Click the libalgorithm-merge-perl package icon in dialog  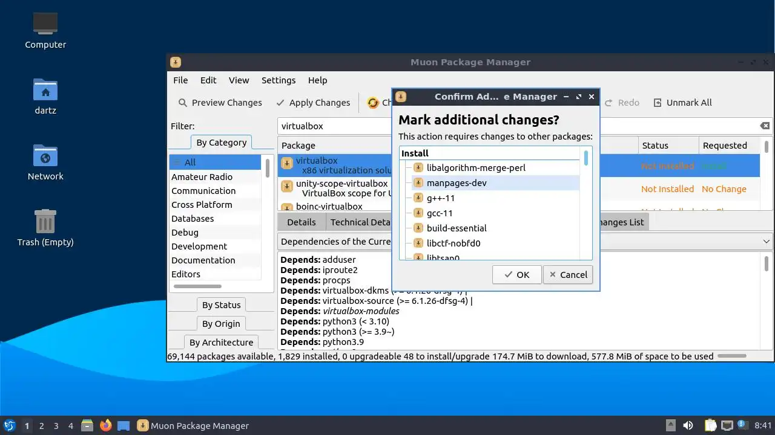tap(418, 168)
